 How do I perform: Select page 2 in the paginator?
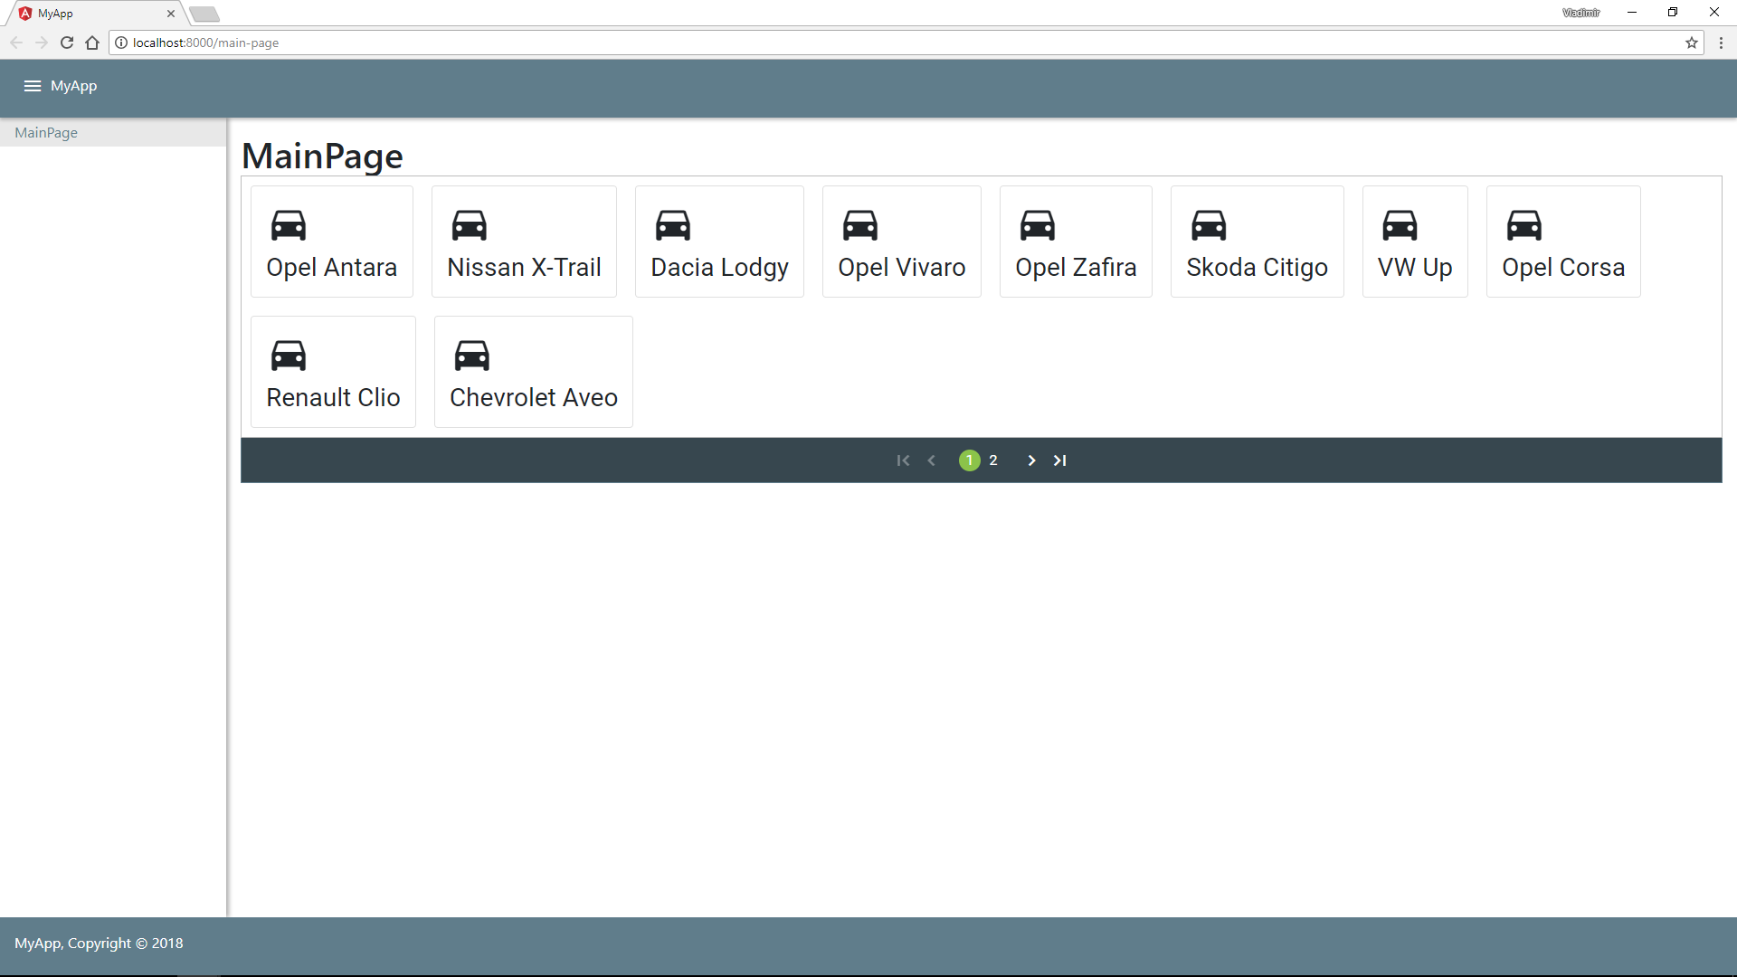pyautogui.click(x=993, y=460)
